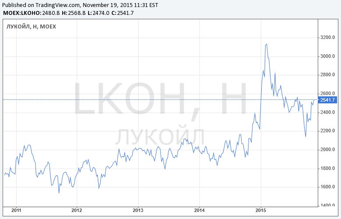Click the close value C:2541.7 in header
Viewport: 341px width, 219px height.
122,13
